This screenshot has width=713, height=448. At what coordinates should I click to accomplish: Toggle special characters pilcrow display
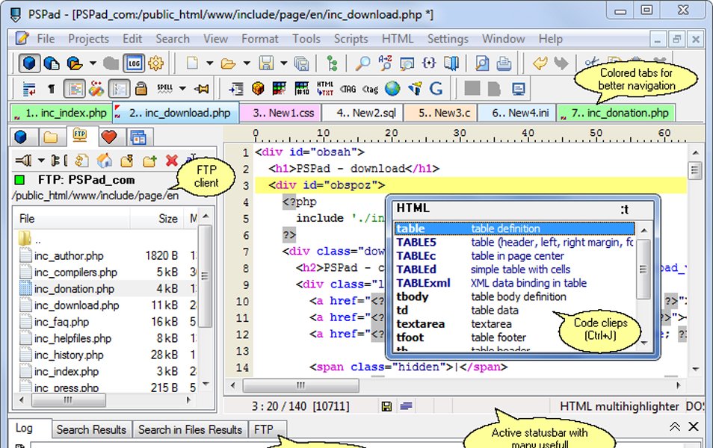click(x=52, y=89)
